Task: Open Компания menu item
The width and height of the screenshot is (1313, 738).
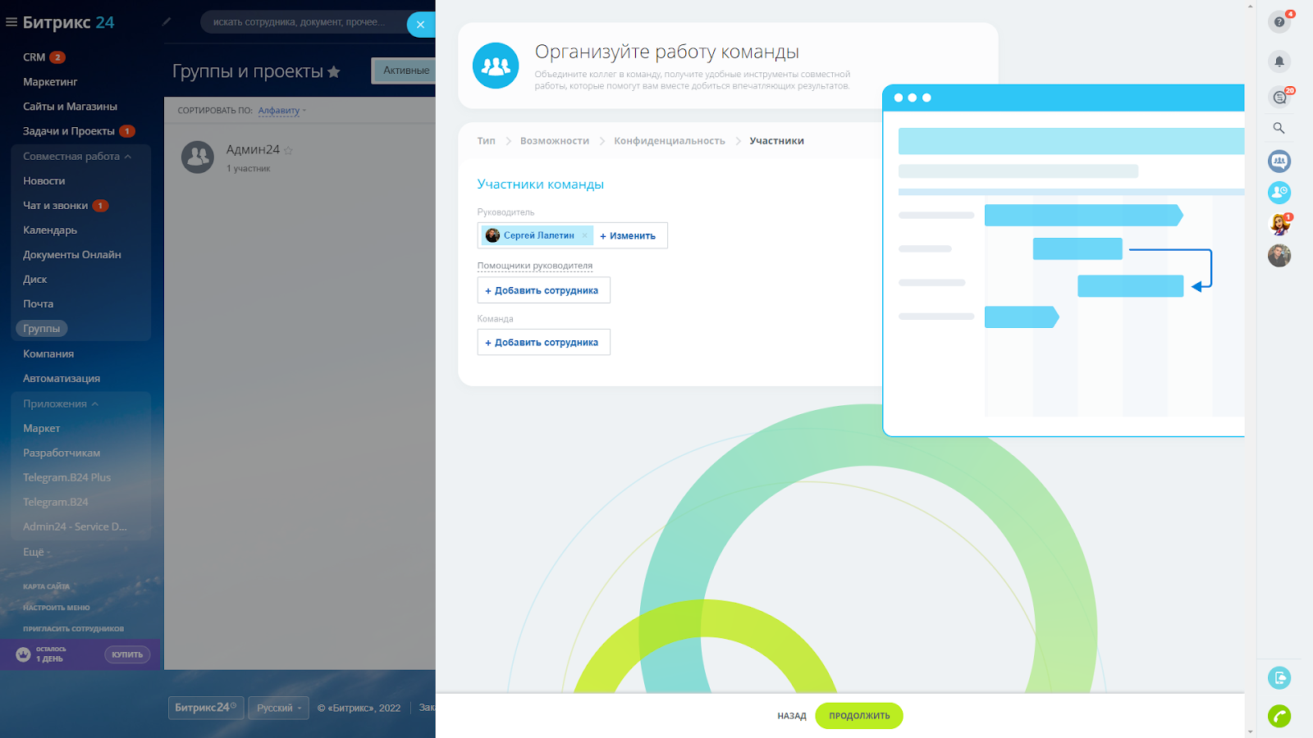Action: (x=48, y=354)
